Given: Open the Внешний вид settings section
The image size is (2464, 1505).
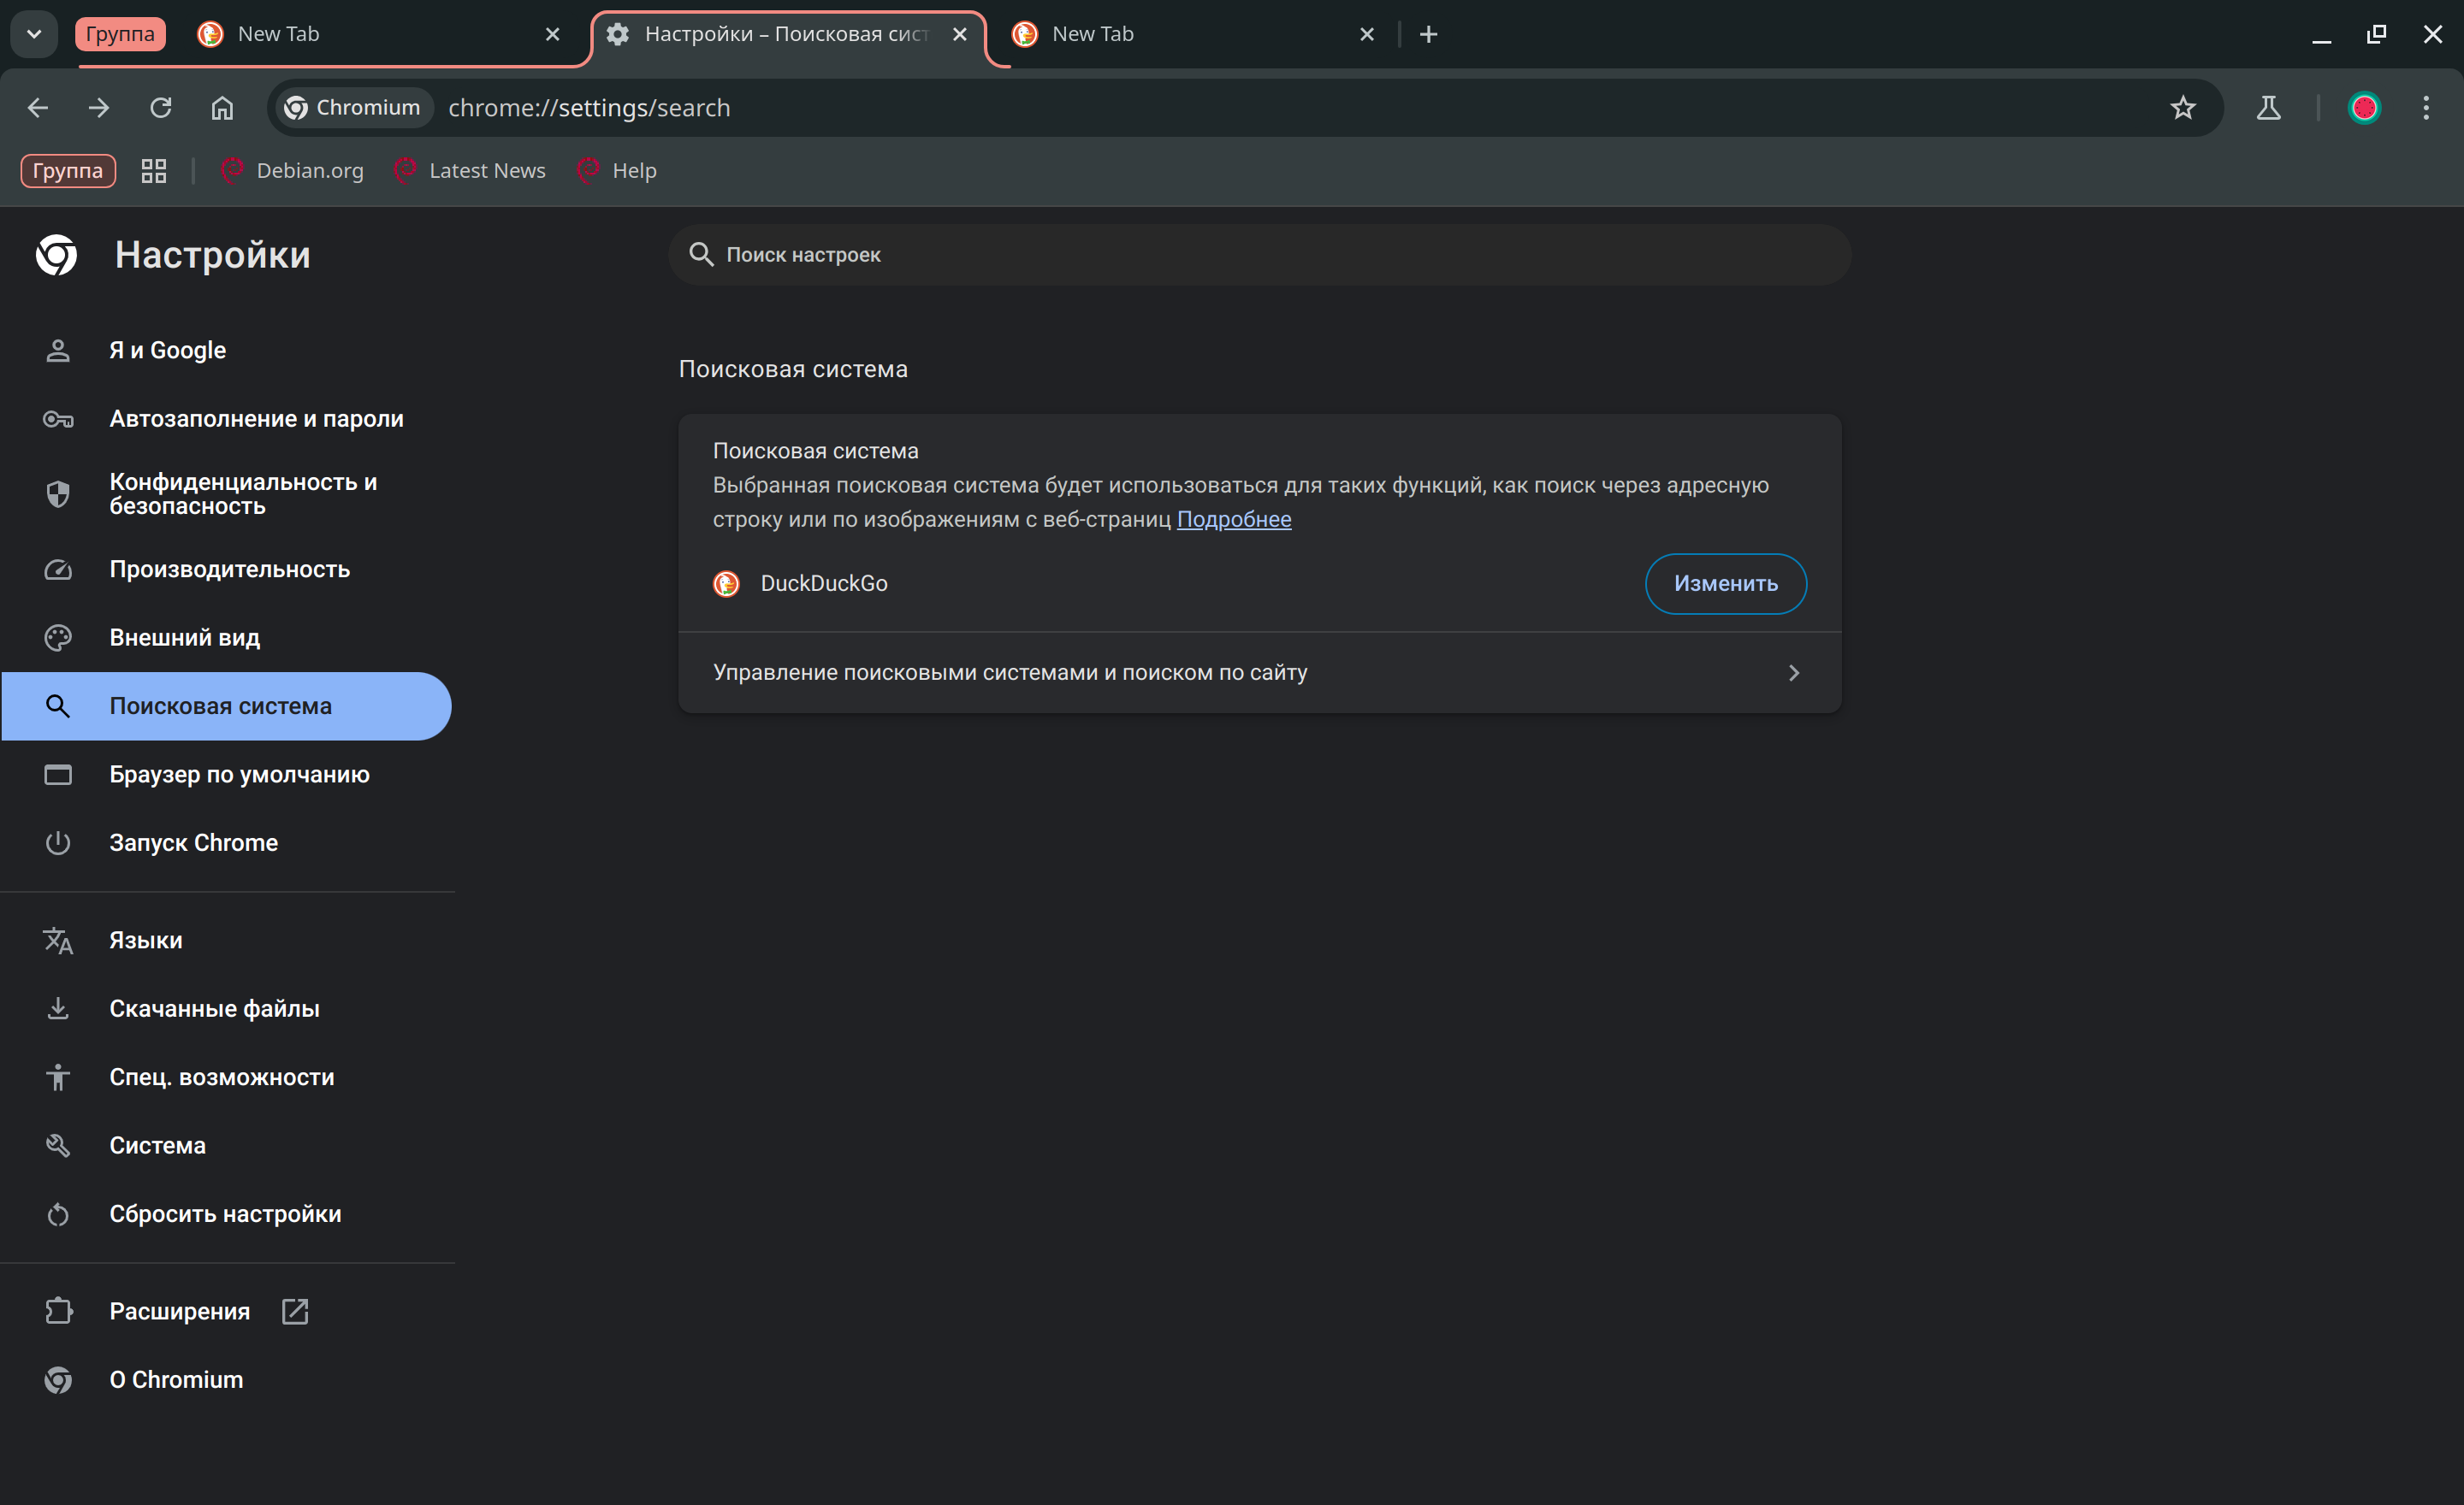Looking at the screenshot, I should 184,638.
